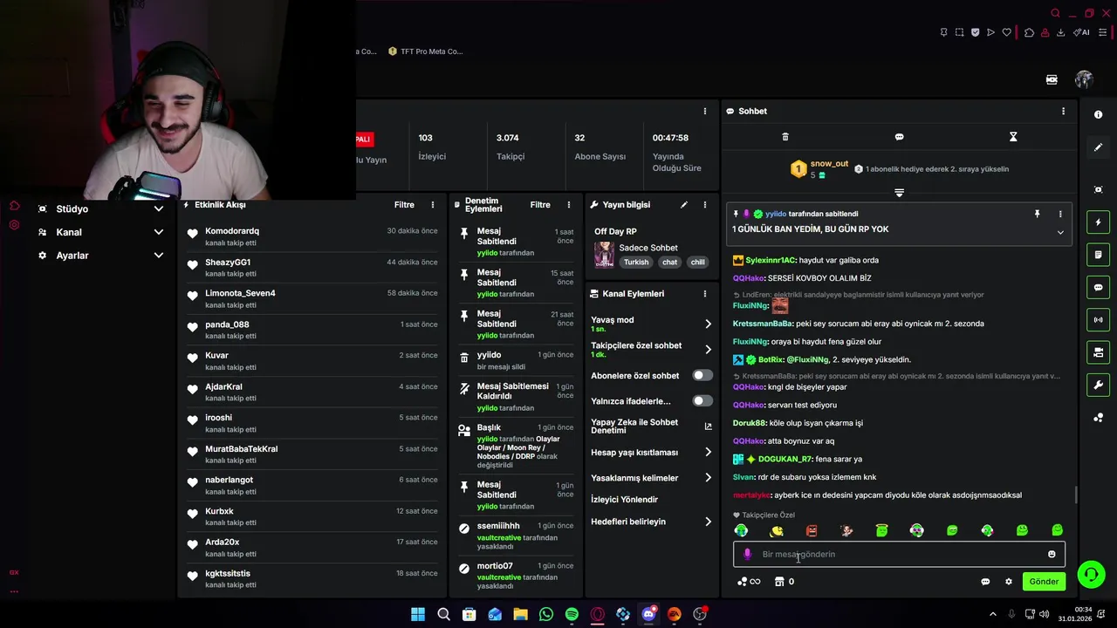This screenshot has height=628, width=1117.
Task: Open Hedefleri belirleyin arrow
Action: [x=708, y=522]
